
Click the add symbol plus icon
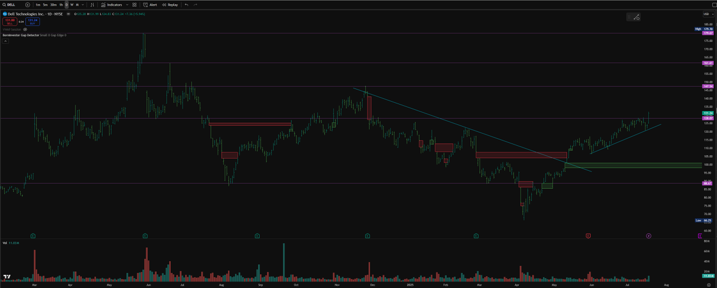coord(27,5)
